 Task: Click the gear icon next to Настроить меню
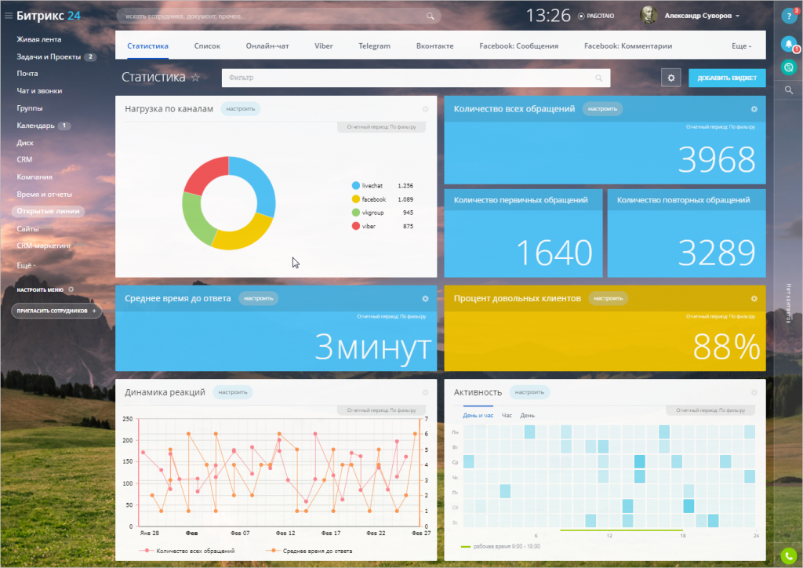coord(71,289)
